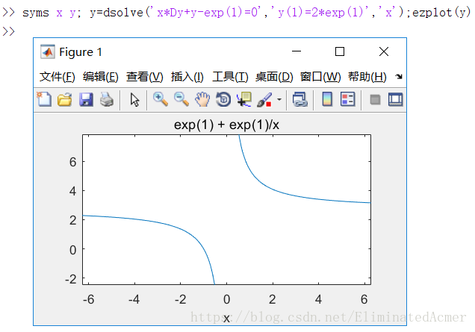This screenshot has height=332, width=475.
Task: Print the figure with printer icon
Action: point(107,99)
